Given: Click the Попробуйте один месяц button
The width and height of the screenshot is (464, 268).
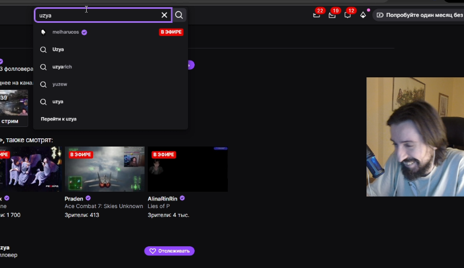Looking at the screenshot, I should click(x=418, y=15).
